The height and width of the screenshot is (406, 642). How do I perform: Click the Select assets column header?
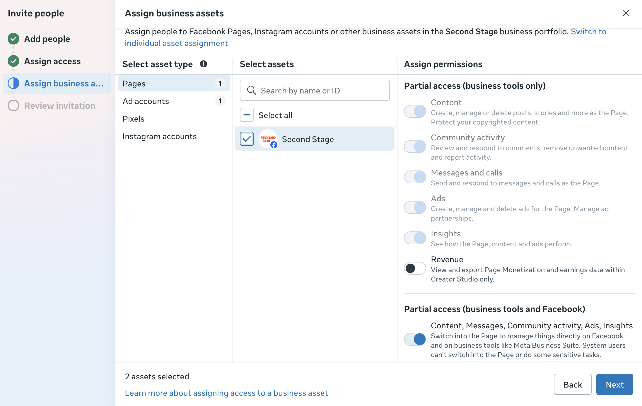267,64
